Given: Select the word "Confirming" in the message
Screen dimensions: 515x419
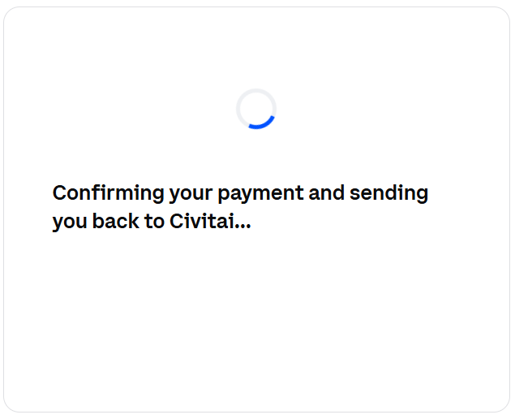Looking at the screenshot, I should (109, 193).
